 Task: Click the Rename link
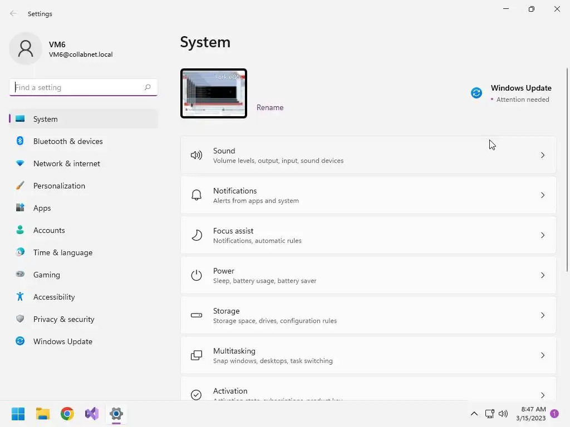tap(270, 107)
